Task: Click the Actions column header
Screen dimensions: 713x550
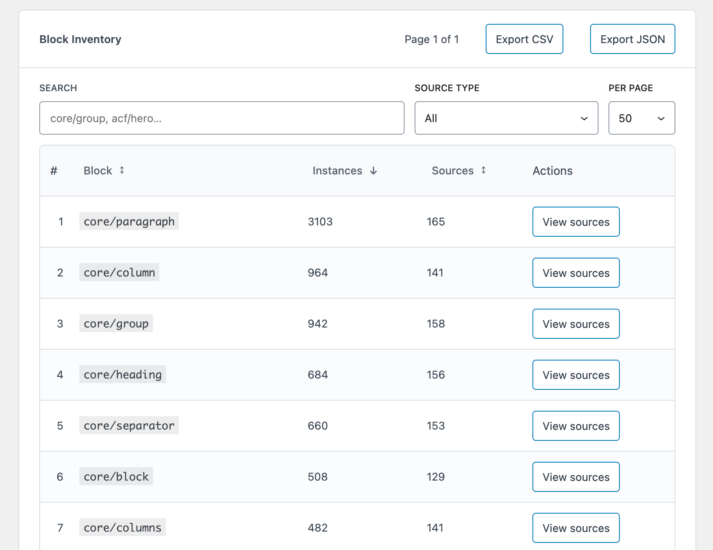Action: (553, 171)
